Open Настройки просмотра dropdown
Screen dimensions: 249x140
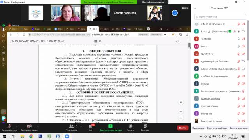154,2
